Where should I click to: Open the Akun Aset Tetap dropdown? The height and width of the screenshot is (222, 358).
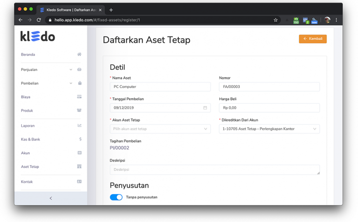(x=160, y=129)
